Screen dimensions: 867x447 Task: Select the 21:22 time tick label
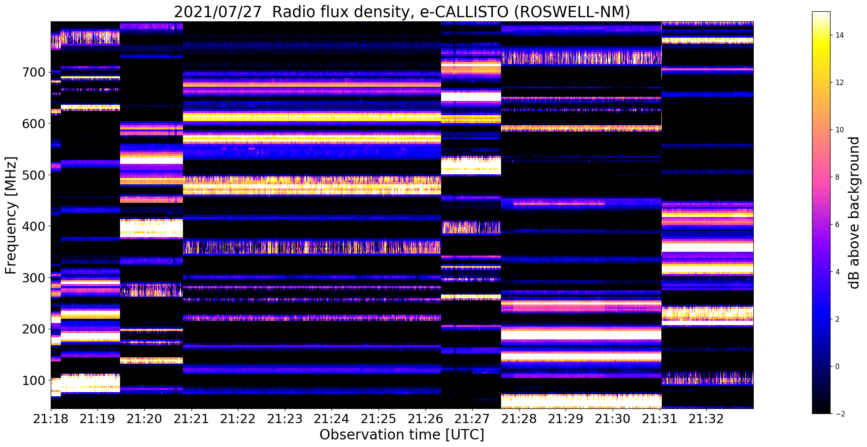pos(238,419)
